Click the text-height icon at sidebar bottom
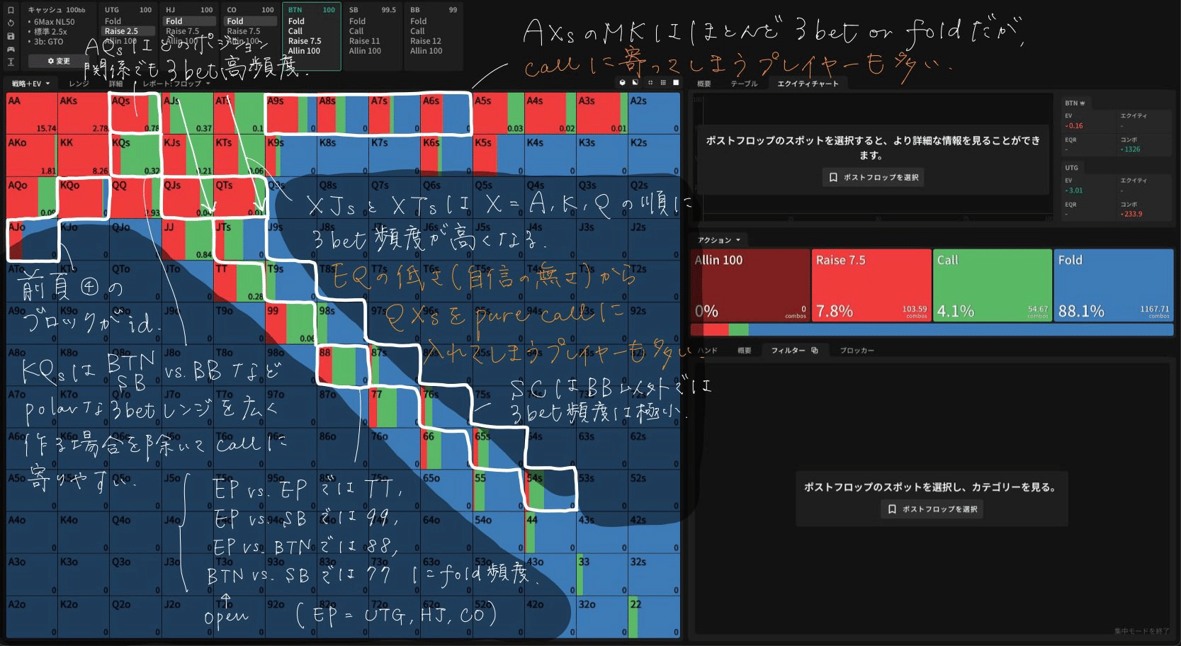 11,62
